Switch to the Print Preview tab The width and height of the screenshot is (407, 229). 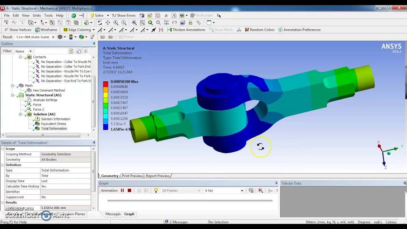point(132,176)
